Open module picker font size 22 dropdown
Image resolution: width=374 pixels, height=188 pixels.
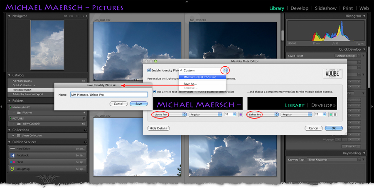320,115
